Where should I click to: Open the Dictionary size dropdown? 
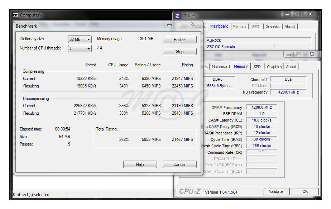[x=80, y=39]
